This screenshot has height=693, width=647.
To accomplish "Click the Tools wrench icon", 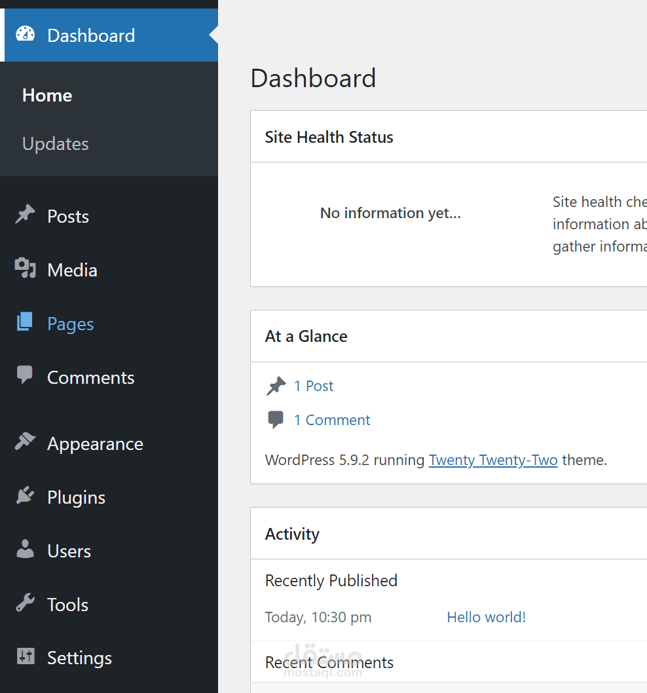I will click(25, 603).
